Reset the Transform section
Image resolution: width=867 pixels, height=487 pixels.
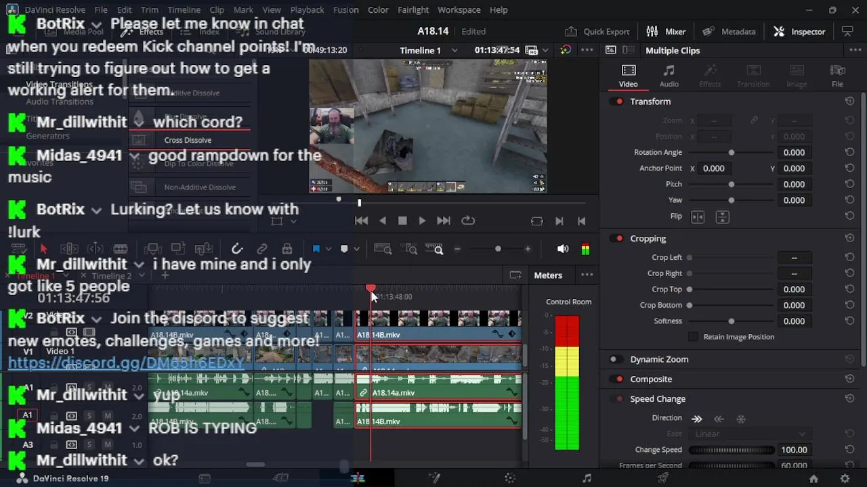point(849,101)
